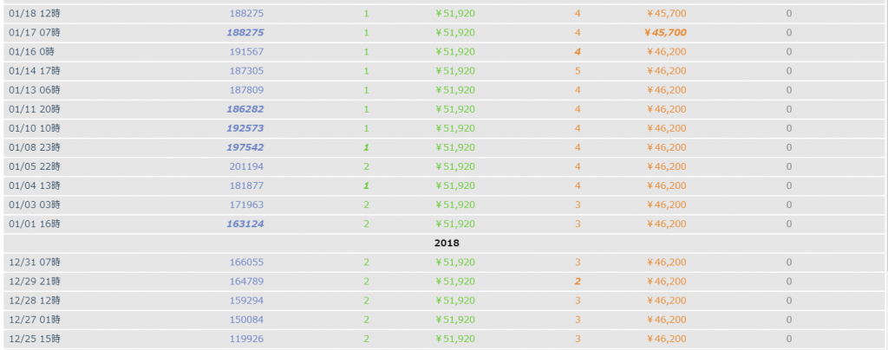
Task: Select bold ranking 188275 on 01/17
Action: [245, 33]
